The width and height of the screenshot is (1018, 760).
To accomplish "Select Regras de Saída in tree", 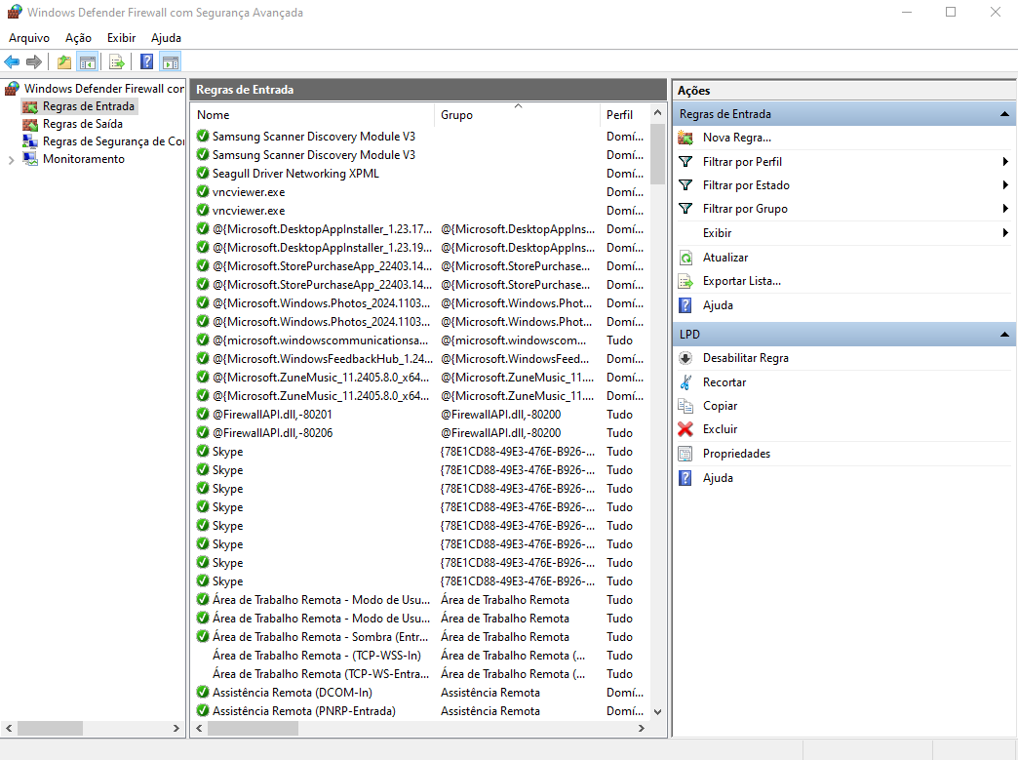I will (x=82, y=124).
